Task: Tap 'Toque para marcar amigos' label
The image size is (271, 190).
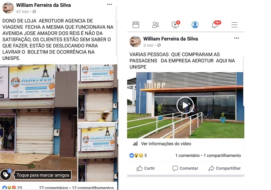Action: click(x=43, y=175)
